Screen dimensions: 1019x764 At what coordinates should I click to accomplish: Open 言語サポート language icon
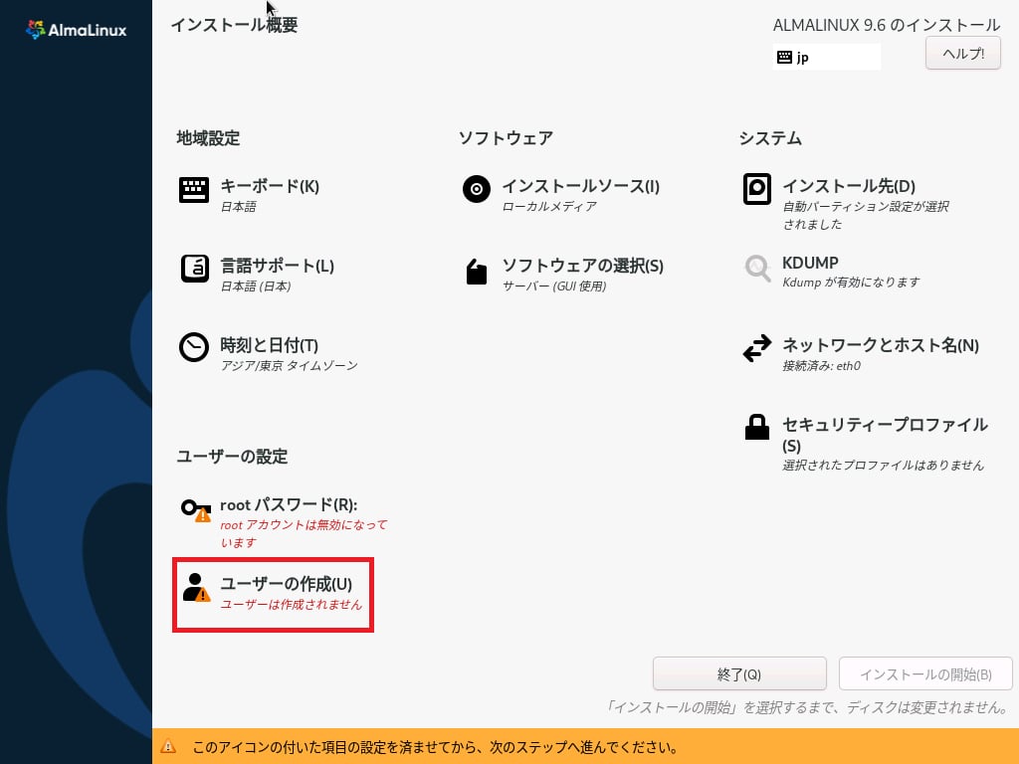point(194,269)
